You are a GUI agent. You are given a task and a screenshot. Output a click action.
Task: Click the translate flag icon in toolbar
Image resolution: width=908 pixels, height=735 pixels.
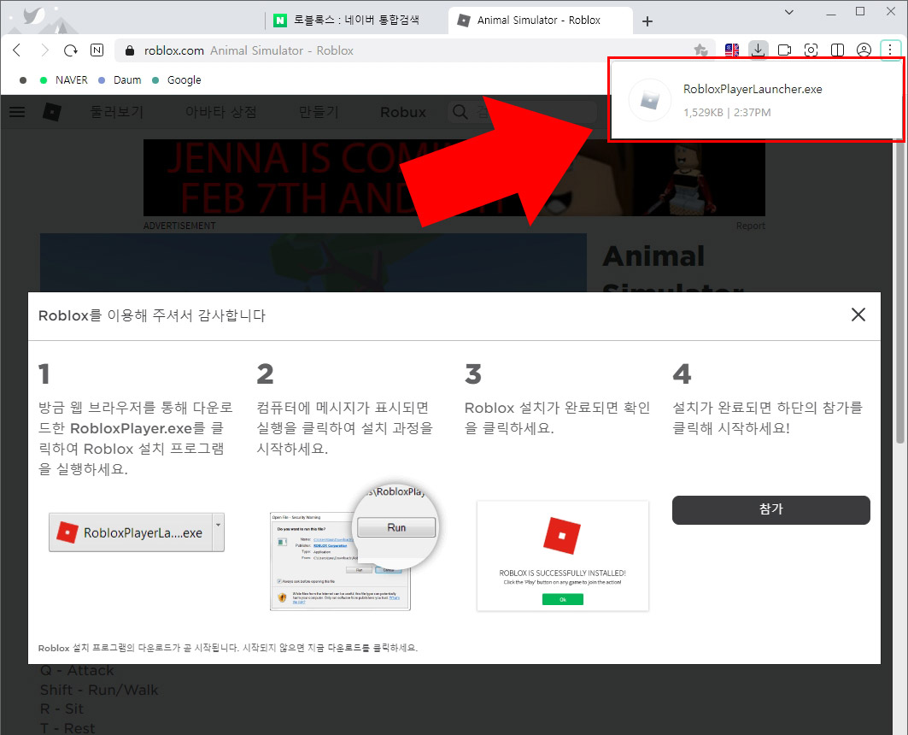click(x=731, y=50)
